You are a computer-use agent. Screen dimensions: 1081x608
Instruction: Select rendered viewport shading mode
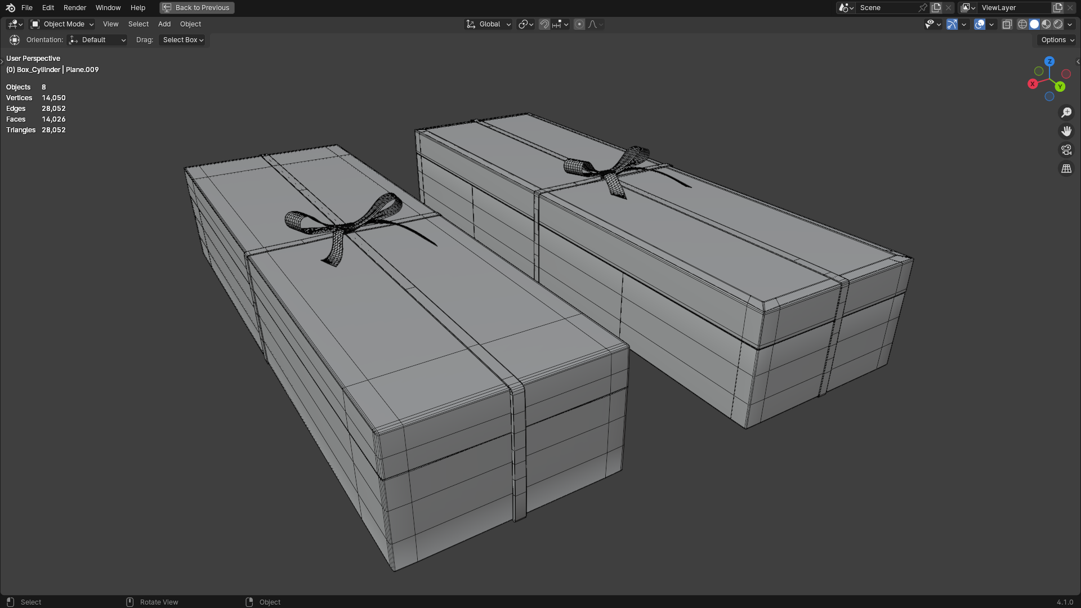coord(1058,24)
